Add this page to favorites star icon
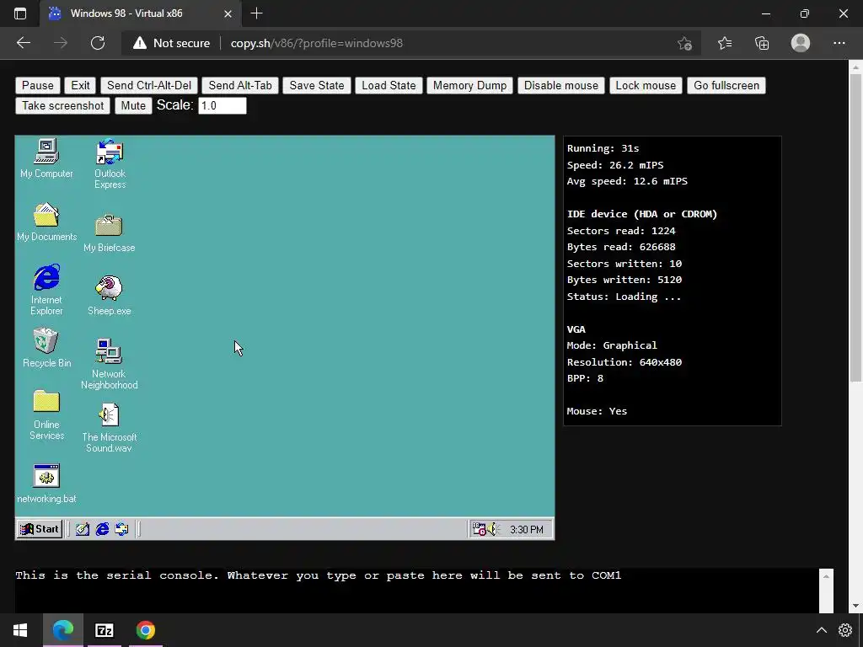Image resolution: width=863 pixels, height=647 pixels. click(684, 43)
